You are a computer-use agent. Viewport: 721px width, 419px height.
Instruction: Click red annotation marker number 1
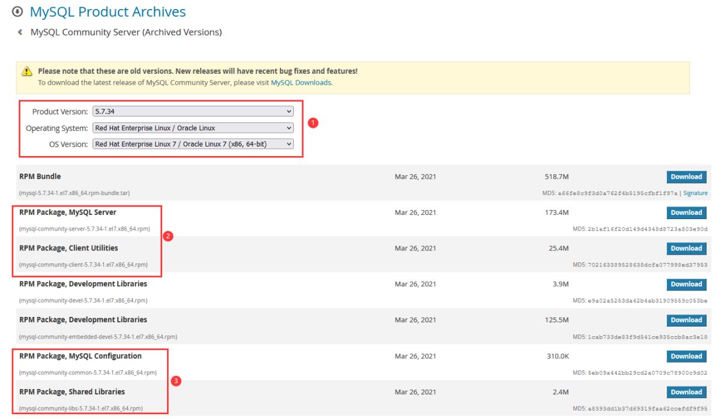(x=312, y=123)
